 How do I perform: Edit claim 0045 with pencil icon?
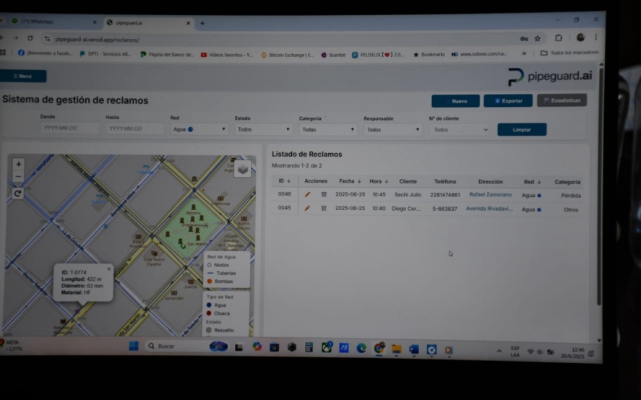pos(307,209)
